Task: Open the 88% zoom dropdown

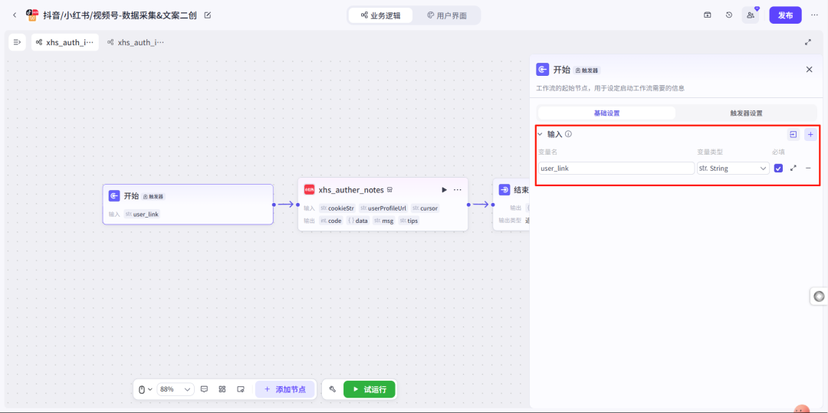Action: 176,389
